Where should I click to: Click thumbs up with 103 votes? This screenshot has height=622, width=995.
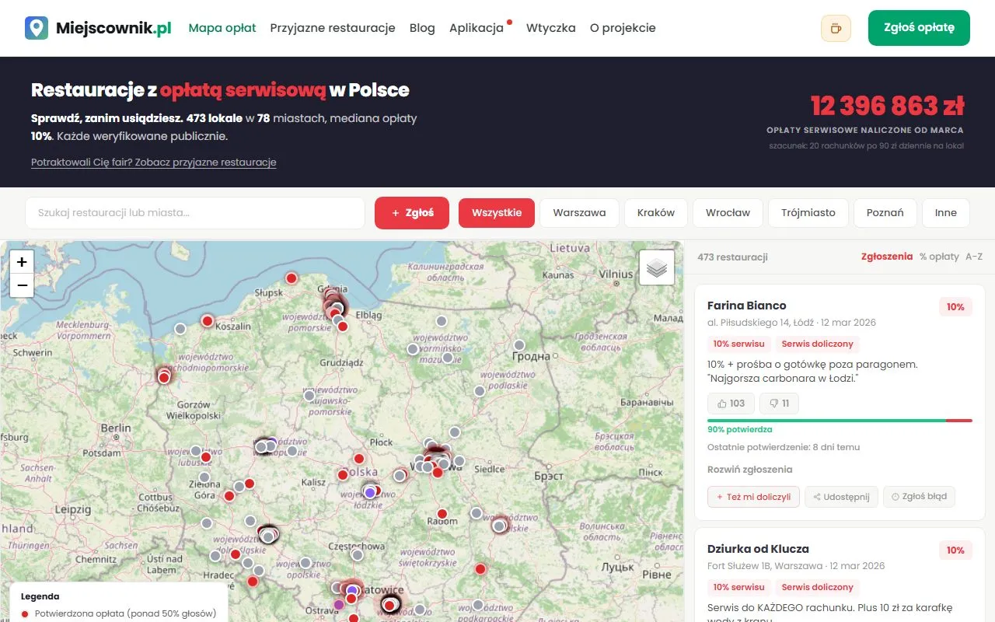point(731,404)
